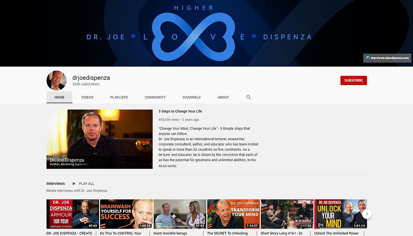Click 'The SECRET To Unlocking' video title
The image size is (413, 236).
[227, 233]
